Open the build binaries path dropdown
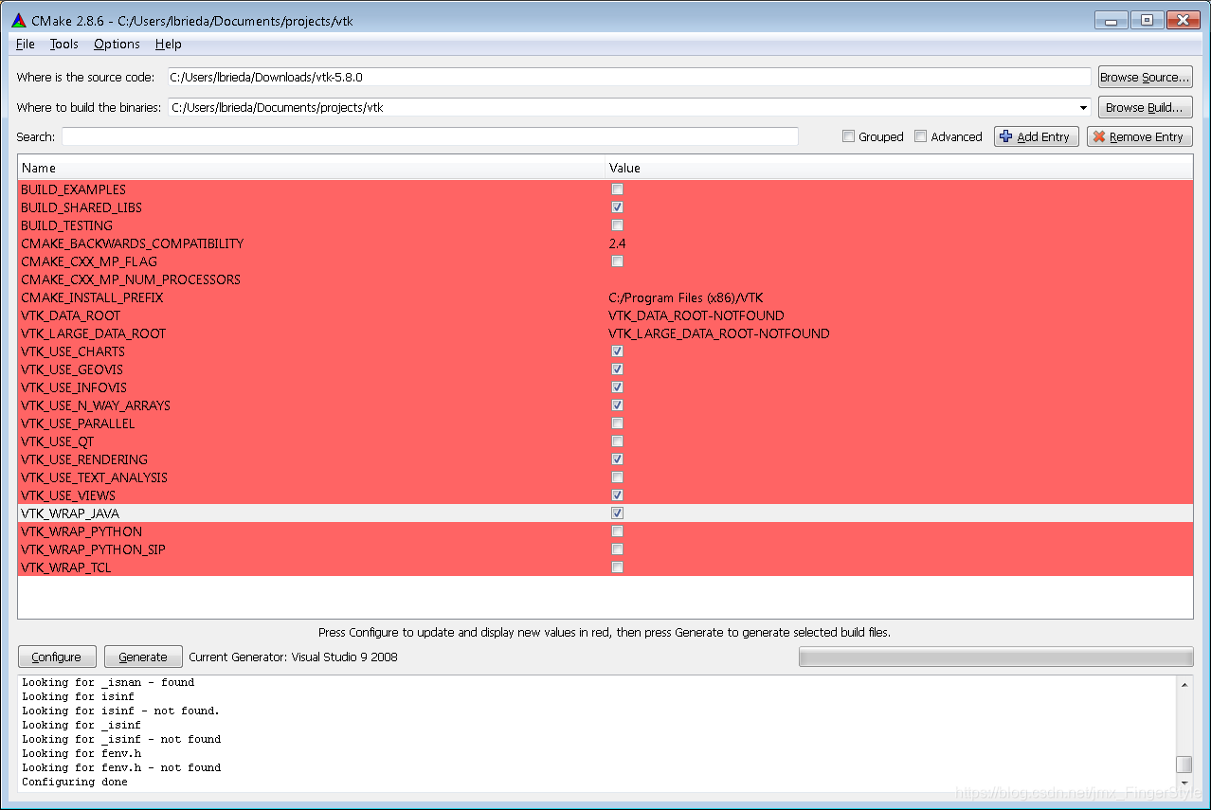 [1083, 107]
